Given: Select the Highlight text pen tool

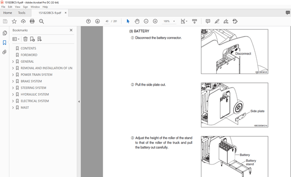Looking at the screenshot, I should click(217, 21).
